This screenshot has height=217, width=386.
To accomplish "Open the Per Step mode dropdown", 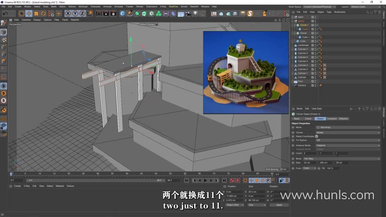I will coord(342,159).
